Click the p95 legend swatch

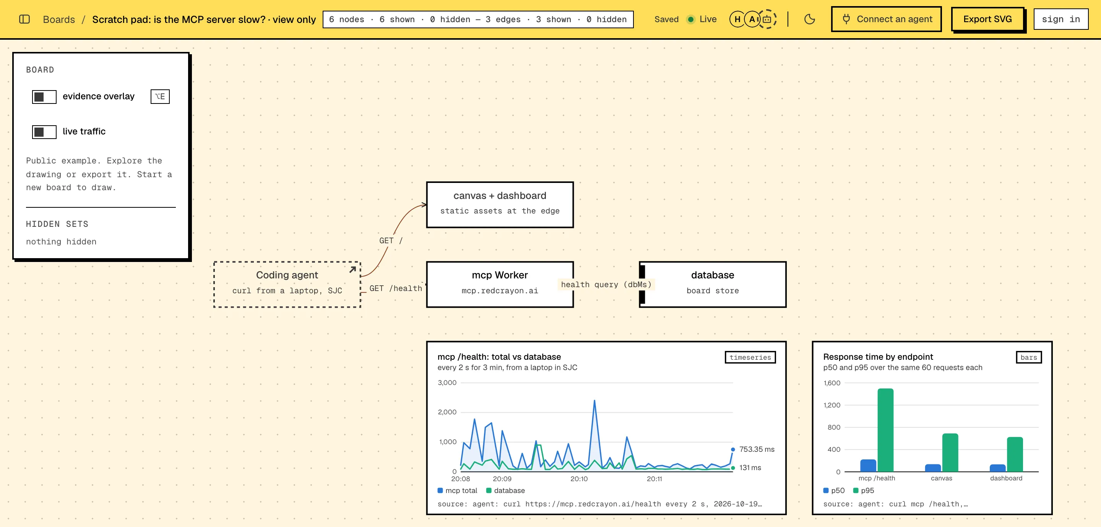point(856,491)
